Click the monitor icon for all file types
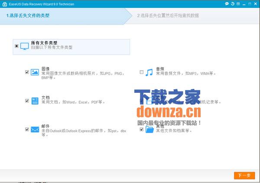 [x=25, y=46]
